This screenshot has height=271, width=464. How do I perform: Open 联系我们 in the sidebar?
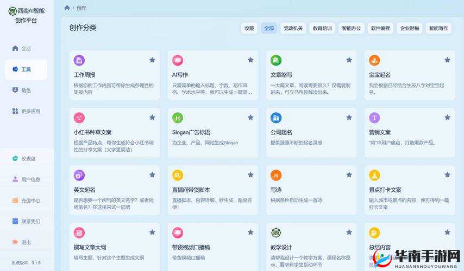26,221
